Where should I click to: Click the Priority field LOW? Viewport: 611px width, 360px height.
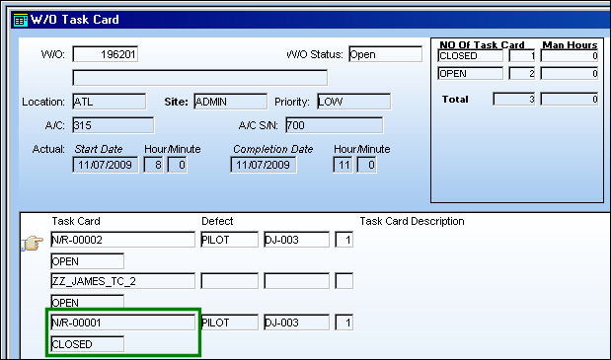tap(353, 102)
